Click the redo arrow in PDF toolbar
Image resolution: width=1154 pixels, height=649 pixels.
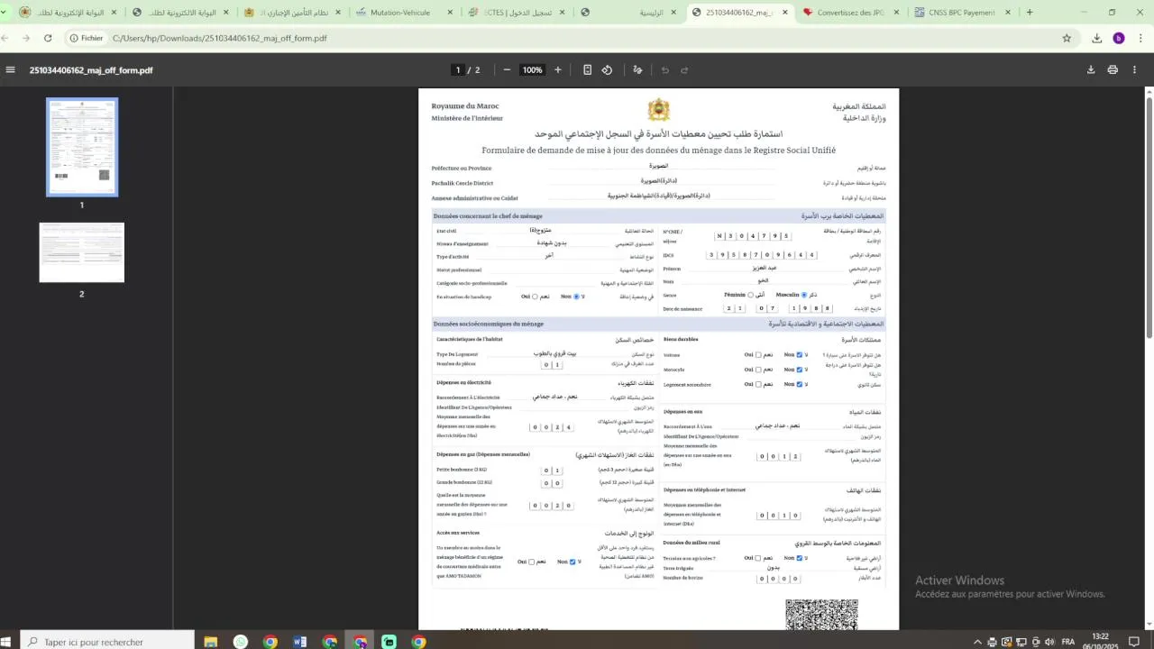click(x=684, y=70)
